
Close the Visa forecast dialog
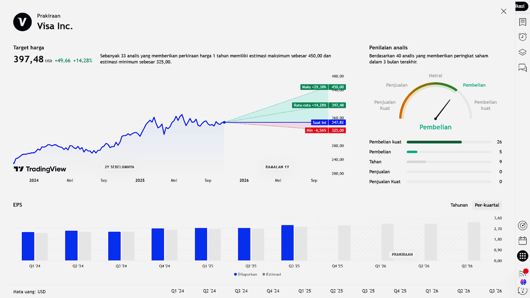tap(503, 11)
